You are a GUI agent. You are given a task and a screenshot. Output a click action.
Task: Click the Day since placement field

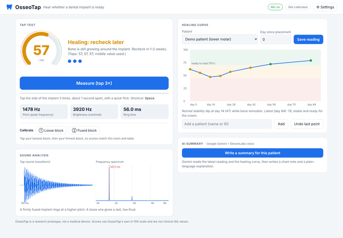coord(276,40)
